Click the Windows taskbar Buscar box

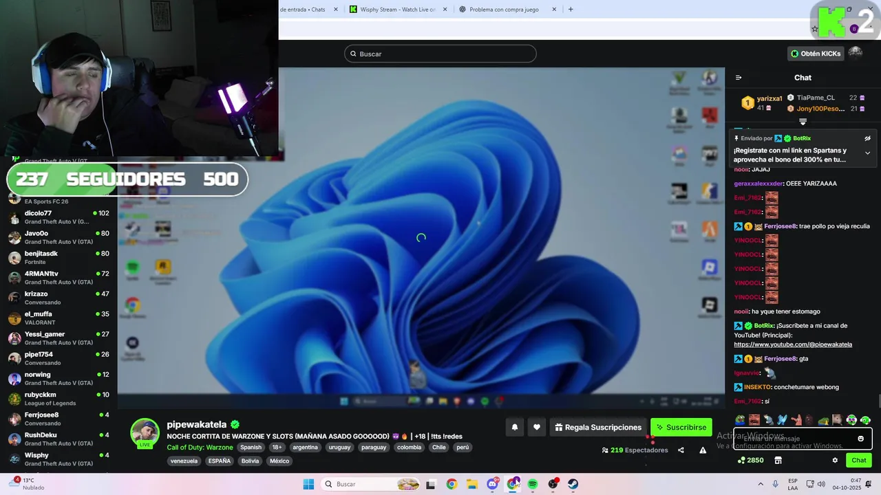(x=371, y=484)
